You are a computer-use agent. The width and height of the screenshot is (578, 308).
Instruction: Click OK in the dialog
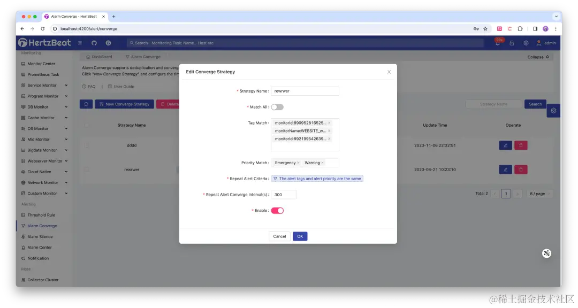click(x=300, y=236)
